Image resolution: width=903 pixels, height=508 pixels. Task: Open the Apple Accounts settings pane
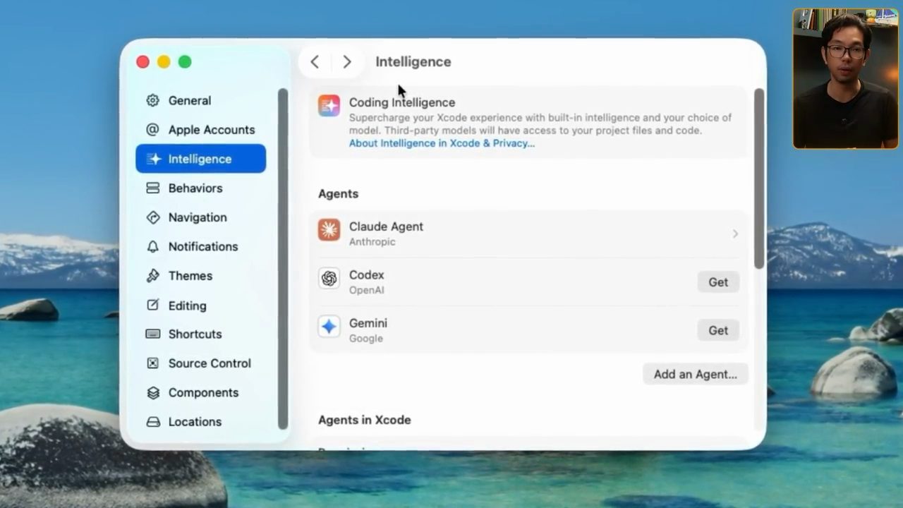[x=201, y=130]
